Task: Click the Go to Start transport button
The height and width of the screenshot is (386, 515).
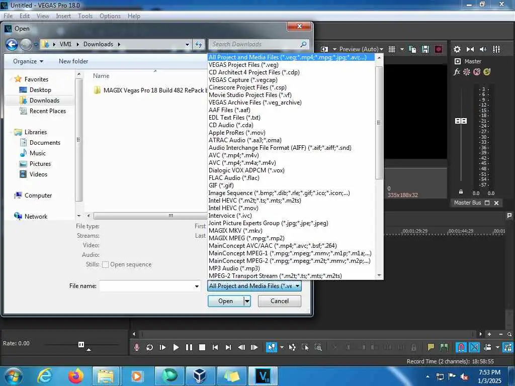Action: click(x=215, y=347)
